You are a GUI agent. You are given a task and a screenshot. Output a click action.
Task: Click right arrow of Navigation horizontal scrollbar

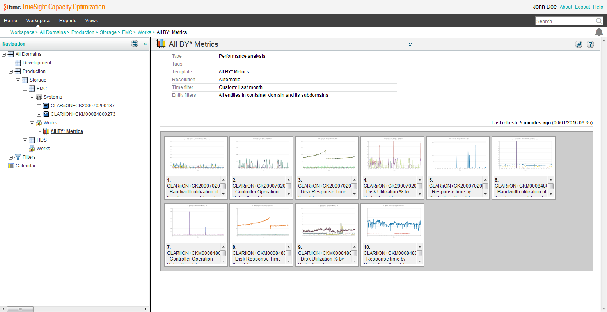(x=146, y=309)
